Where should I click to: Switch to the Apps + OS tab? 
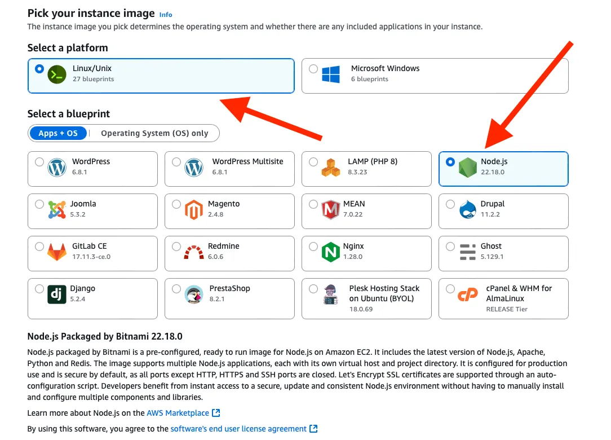[57, 133]
